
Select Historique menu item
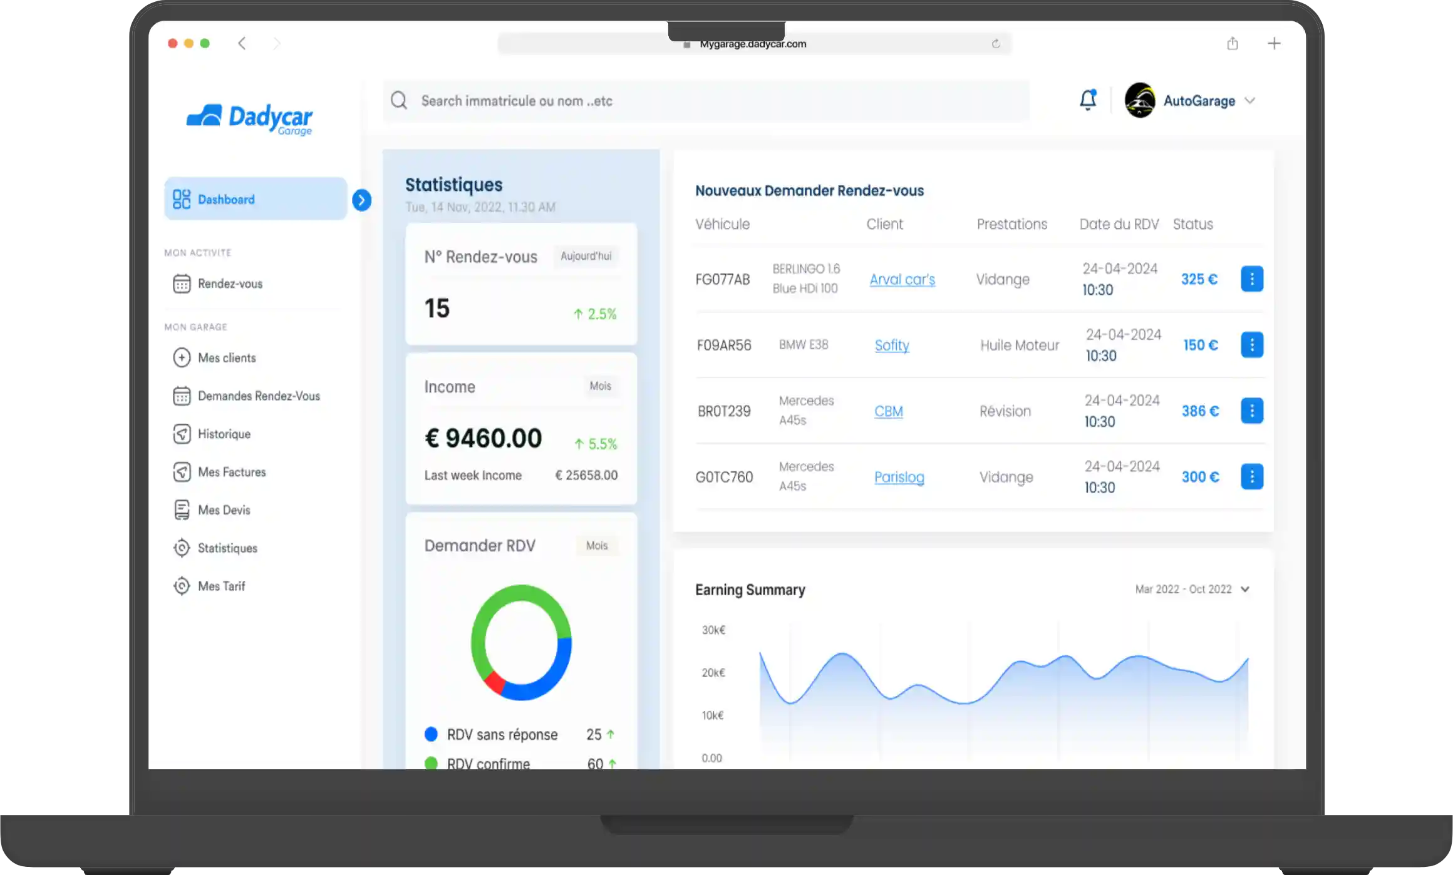point(224,434)
